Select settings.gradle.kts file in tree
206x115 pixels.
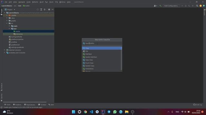pos(17,47)
